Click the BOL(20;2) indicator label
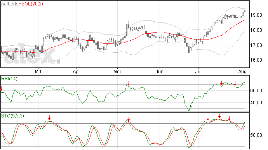Screen dimensions: 268x150 (32, 4)
